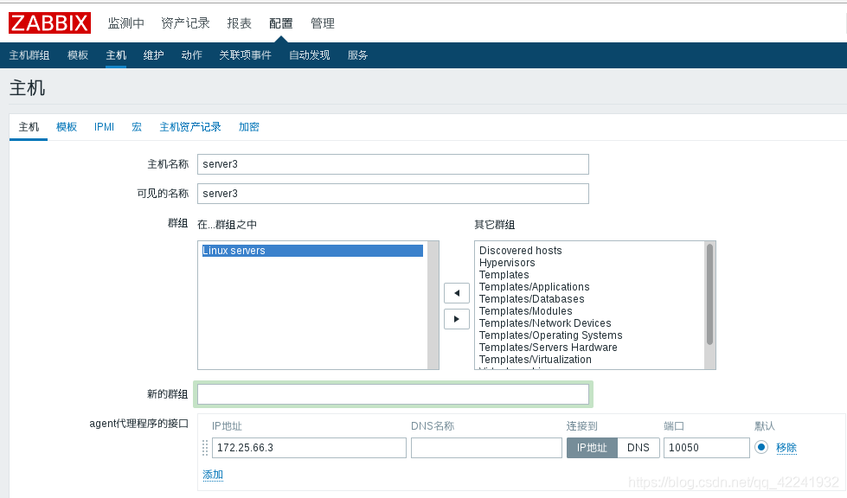
Task: Go to 主机 in the blue submenu bar
Action: pyautogui.click(x=116, y=55)
